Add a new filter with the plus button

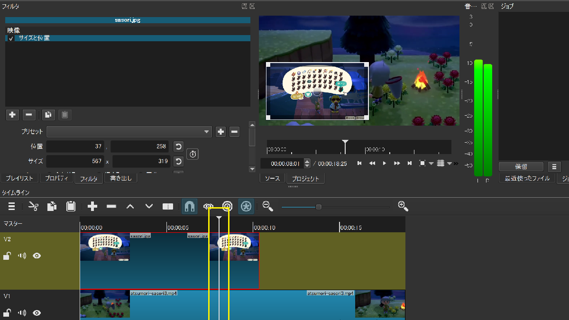click(x=13, y=114)
